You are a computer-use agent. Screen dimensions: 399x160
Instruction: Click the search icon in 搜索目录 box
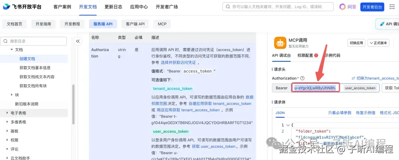6,41
